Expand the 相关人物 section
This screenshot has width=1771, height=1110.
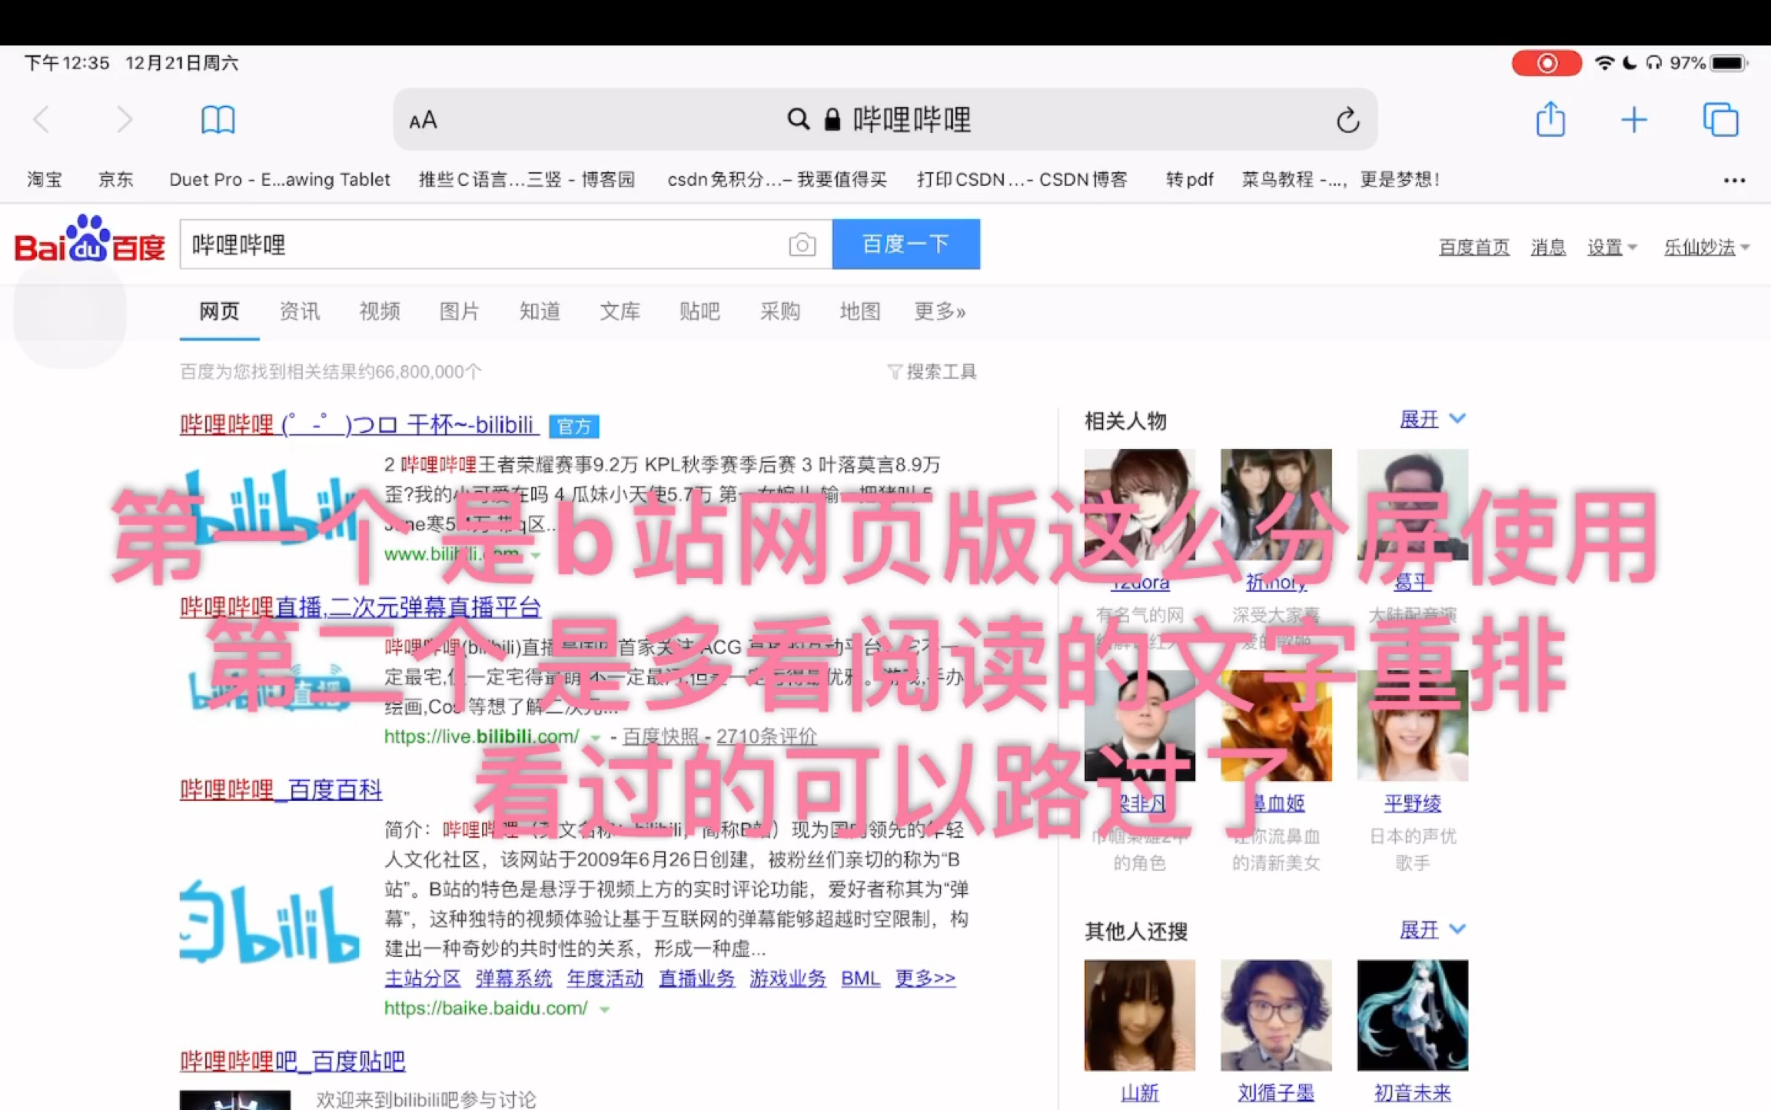tap(1433, 419)
